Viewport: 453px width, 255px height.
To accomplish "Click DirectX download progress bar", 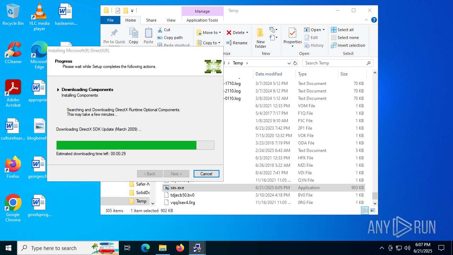I will click(x=135, y=145).
